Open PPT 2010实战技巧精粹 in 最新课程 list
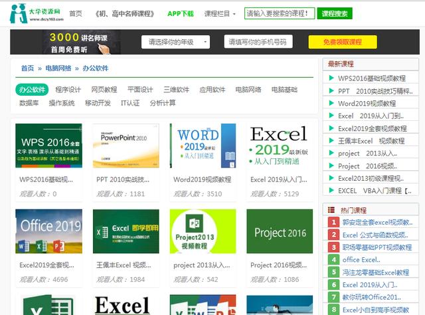This screenshot has height=315, width=425. [x=375, y=91]
